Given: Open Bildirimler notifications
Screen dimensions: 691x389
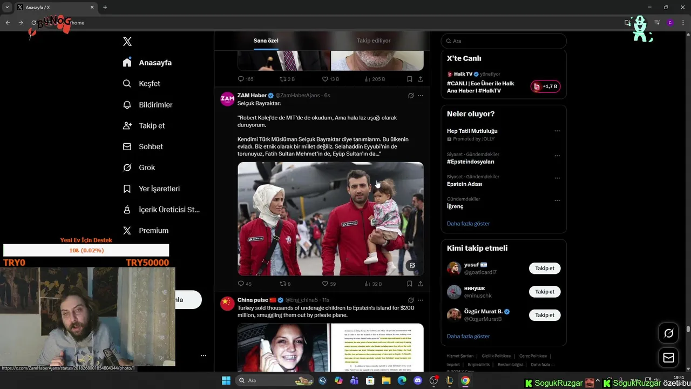Looking at the screenshot, I should click(147, 105).
